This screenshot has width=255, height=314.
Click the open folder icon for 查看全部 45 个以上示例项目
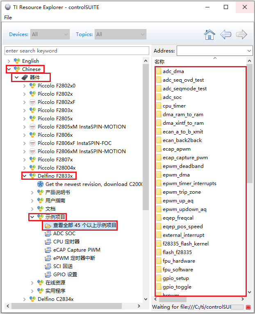(48, 226)
